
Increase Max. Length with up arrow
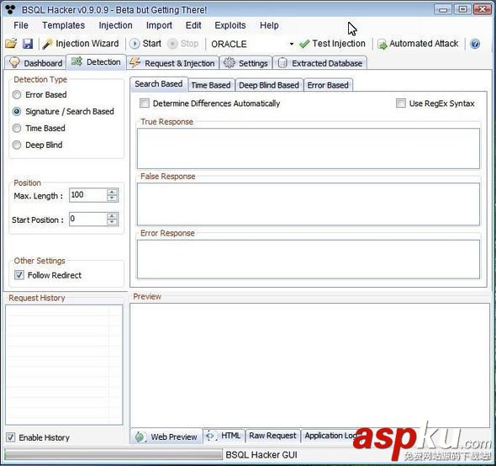point(112,192)
